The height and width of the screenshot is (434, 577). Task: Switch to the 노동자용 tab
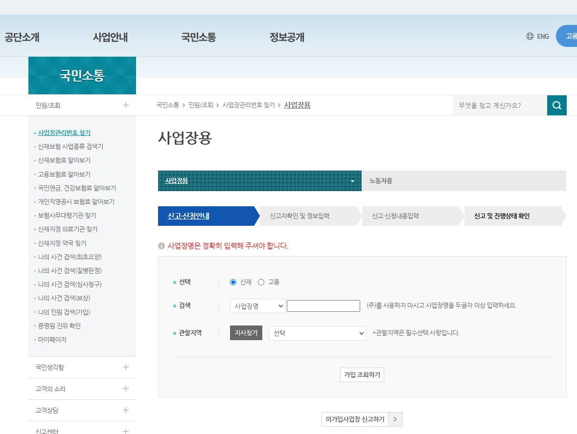[x=463, y=181]
